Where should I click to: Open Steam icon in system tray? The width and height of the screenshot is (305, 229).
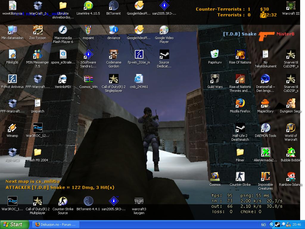(x=277, y=225)
